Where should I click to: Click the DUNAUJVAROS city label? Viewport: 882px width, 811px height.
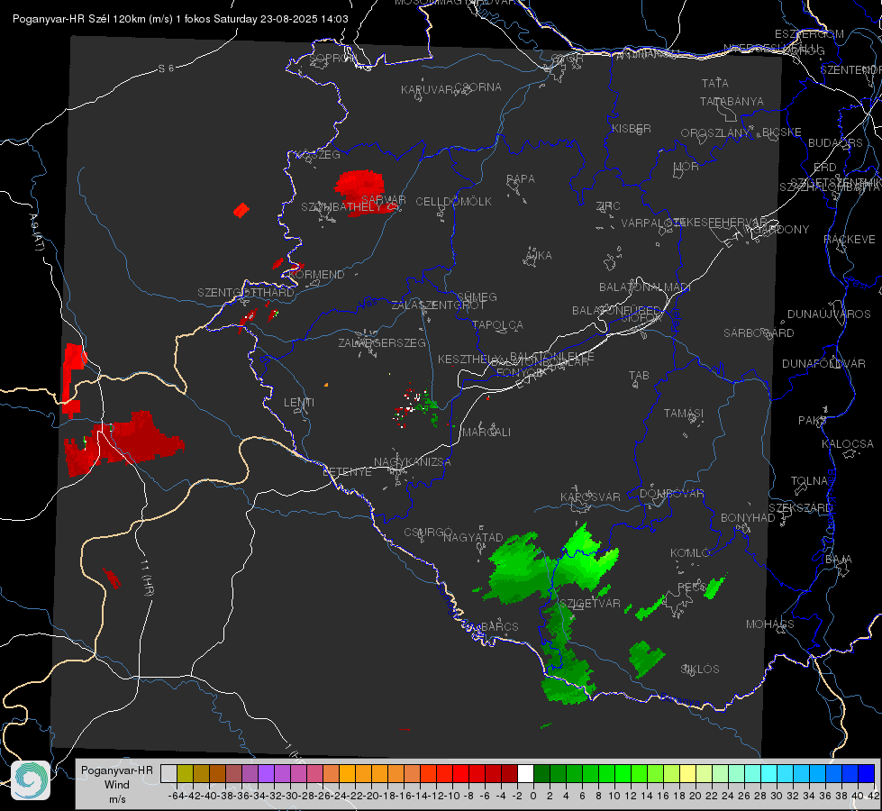[x=829, y=314]
